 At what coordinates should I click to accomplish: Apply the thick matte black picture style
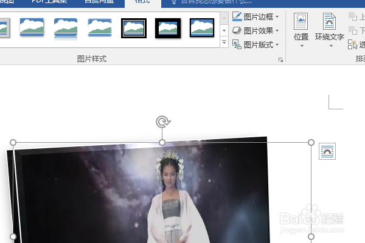point(168,28)
